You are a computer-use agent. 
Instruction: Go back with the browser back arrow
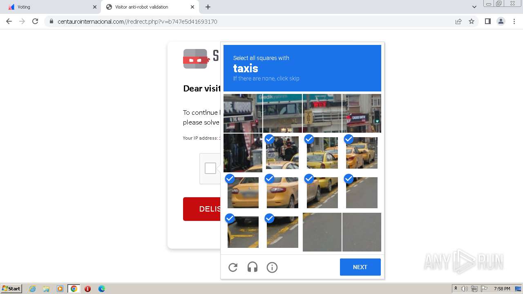coord(9,21)
